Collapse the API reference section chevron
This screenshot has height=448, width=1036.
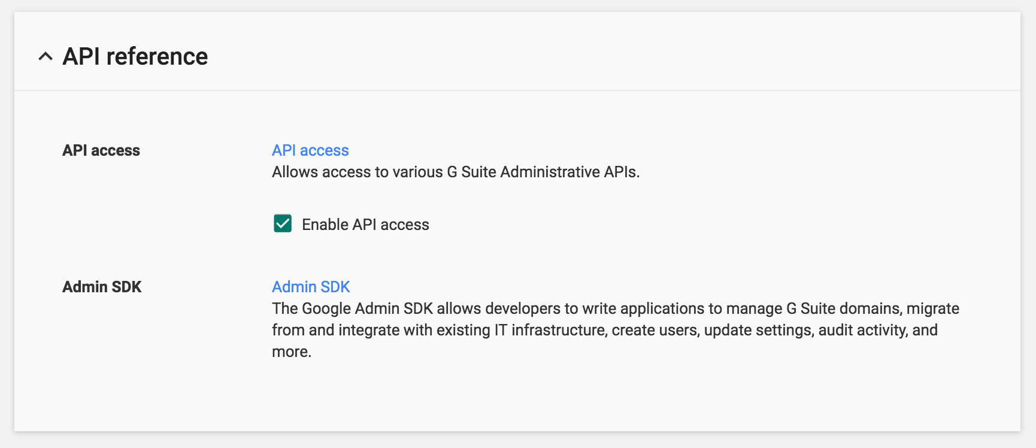(46, 56)
